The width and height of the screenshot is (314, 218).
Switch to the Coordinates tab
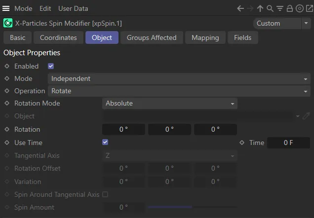click(58, 37)
